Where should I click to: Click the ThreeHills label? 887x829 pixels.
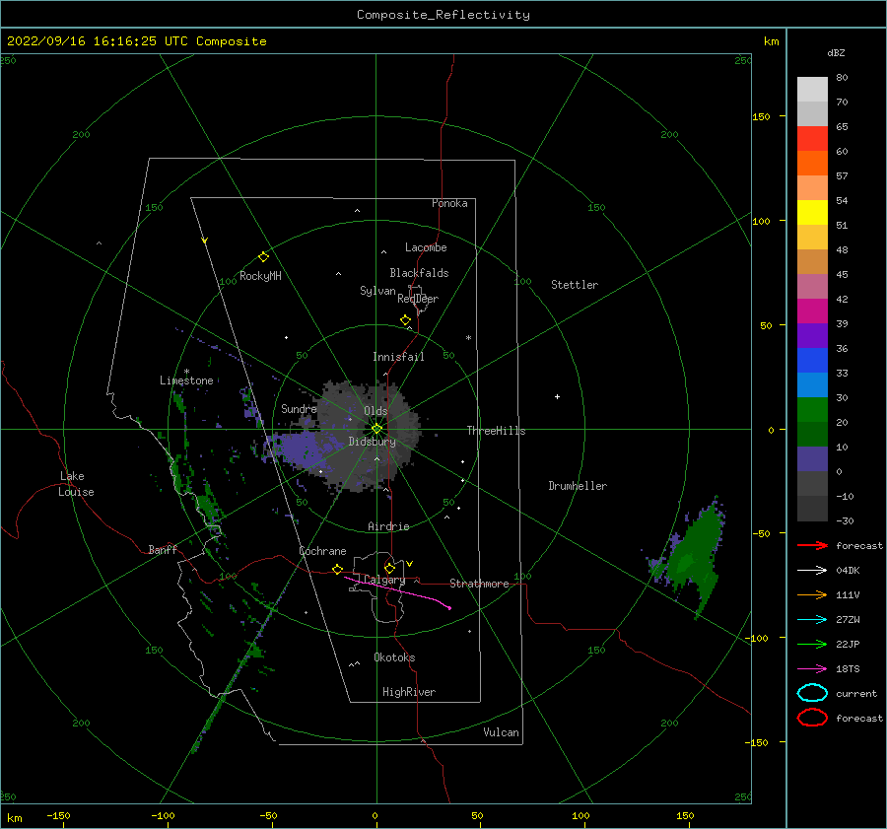click(496, 431)
